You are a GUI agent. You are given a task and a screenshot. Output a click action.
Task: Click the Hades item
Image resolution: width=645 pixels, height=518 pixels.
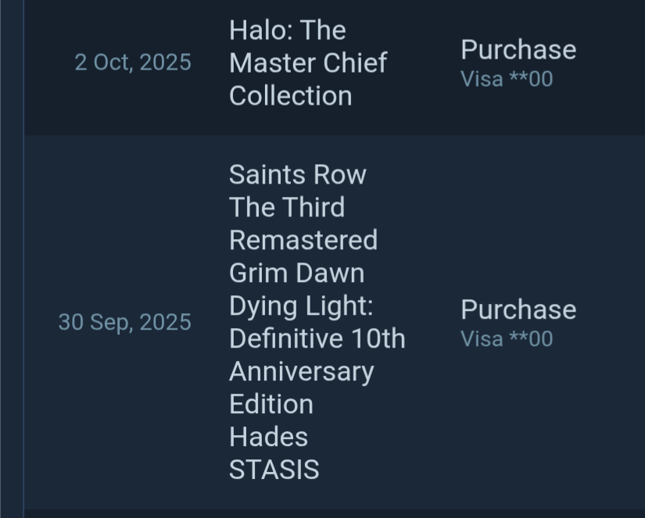click(x=268, y=437)
